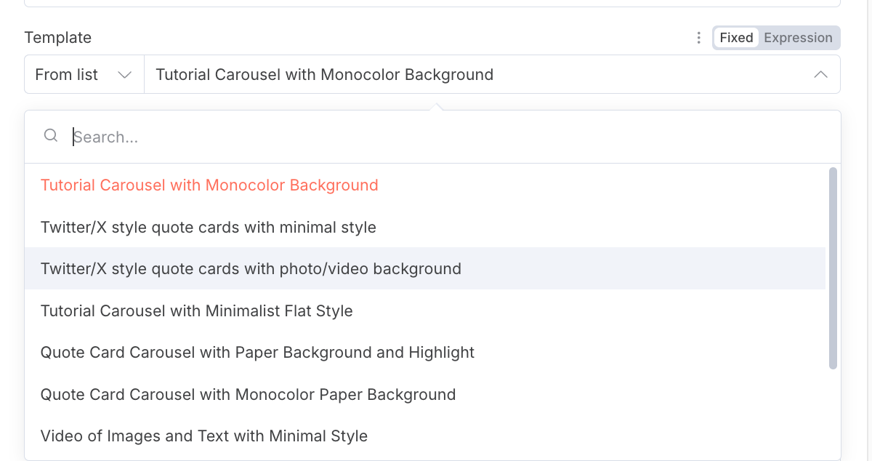Screen dimensions: 872x461
Task: Select Video of Images and Text with Minimal Style
Action: [x=204, y=436]
